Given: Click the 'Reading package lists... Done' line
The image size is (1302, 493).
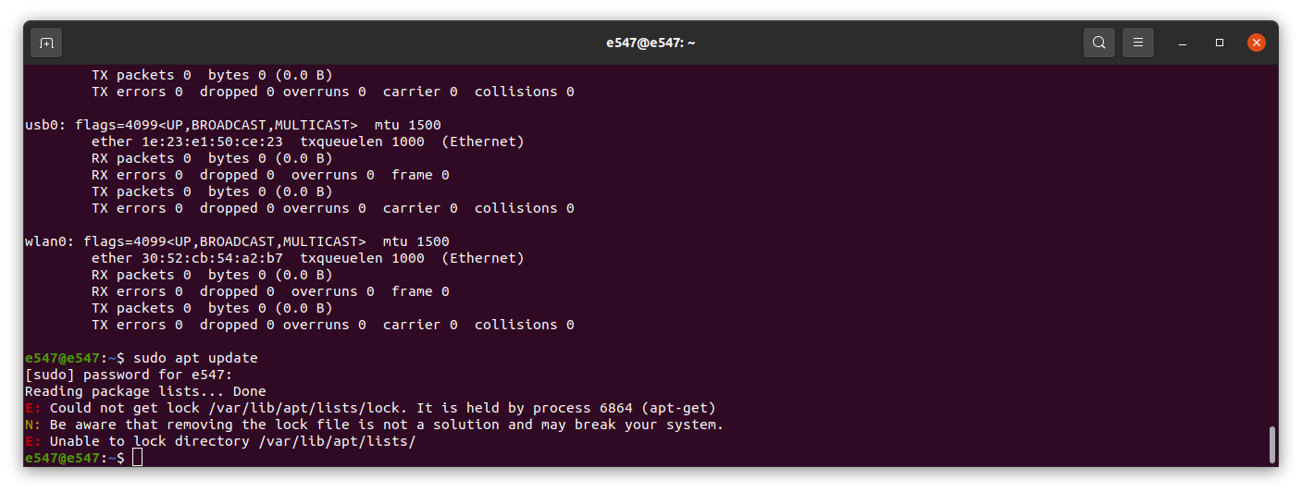Looking at the screenshot, I should [145, 391].
